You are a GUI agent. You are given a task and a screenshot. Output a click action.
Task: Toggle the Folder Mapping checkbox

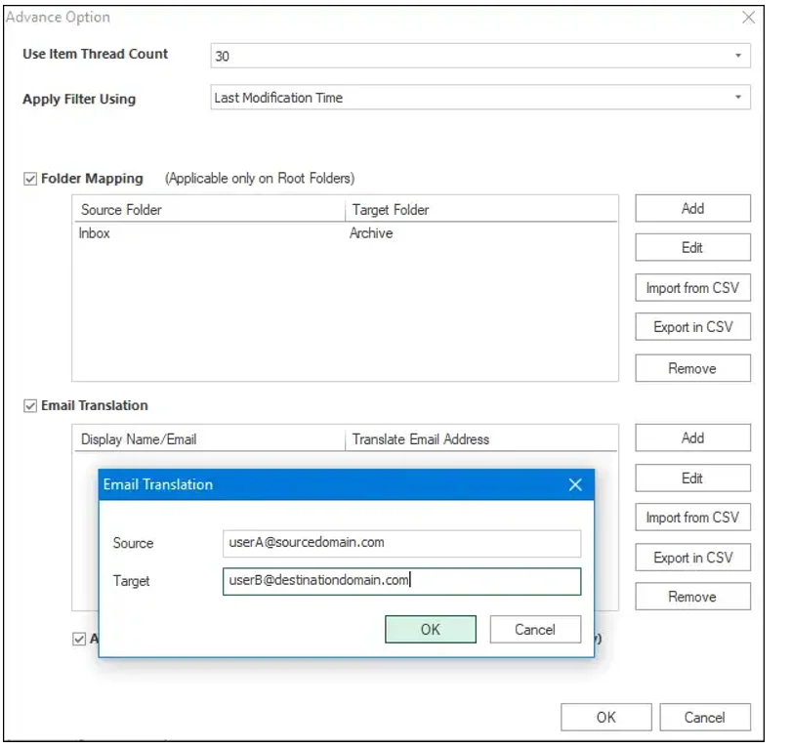point(30,179)
